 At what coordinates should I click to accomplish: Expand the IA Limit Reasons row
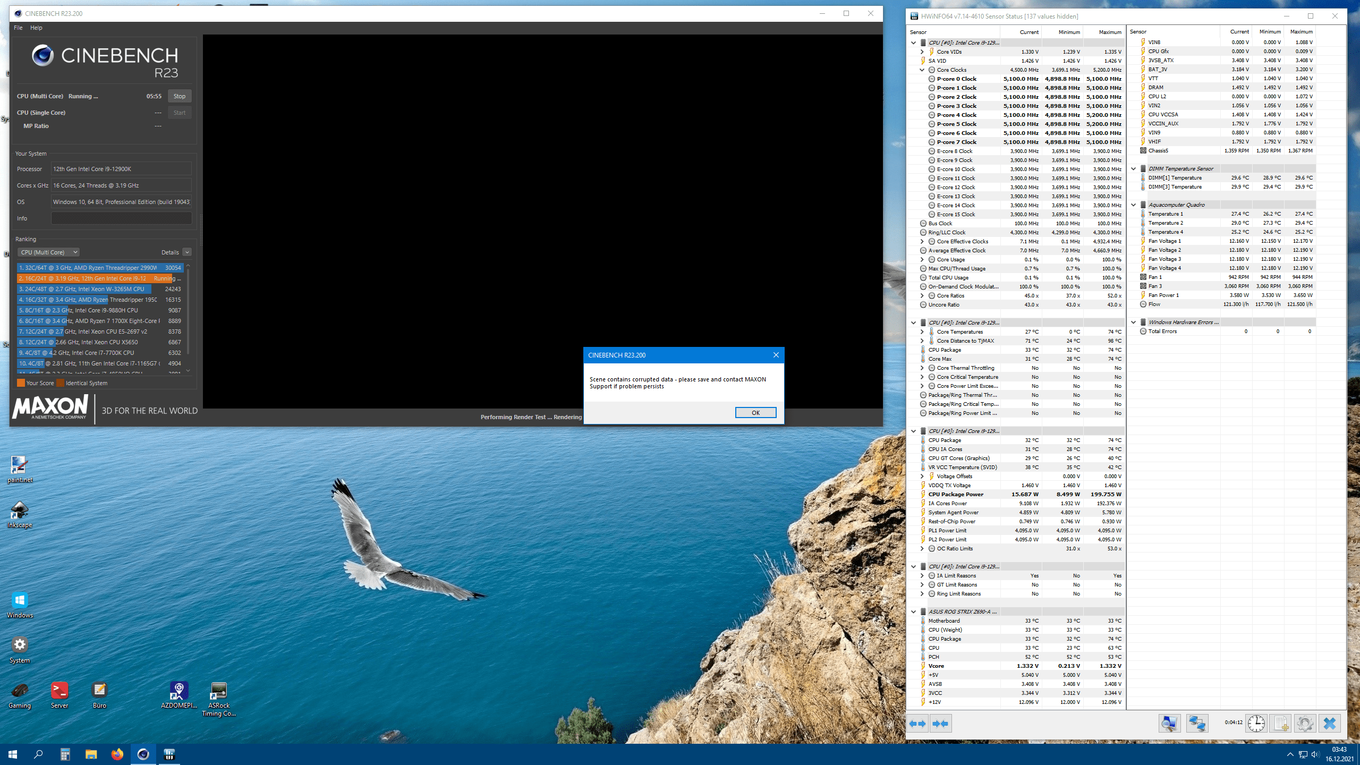coord(922,575)
